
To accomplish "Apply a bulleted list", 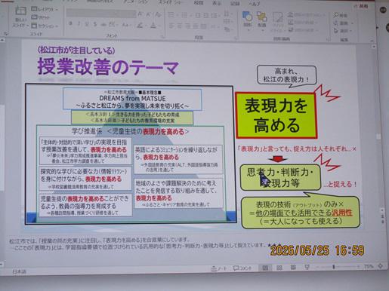I will point(171,15).
